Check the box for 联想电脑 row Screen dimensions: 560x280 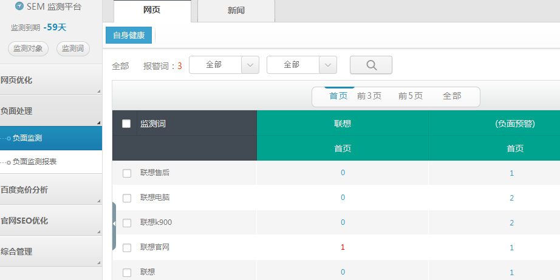pyautogui.click(x=127, y=198)
